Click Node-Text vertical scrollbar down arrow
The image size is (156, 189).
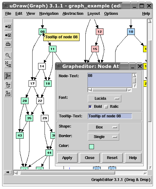(x=134, y=86)
